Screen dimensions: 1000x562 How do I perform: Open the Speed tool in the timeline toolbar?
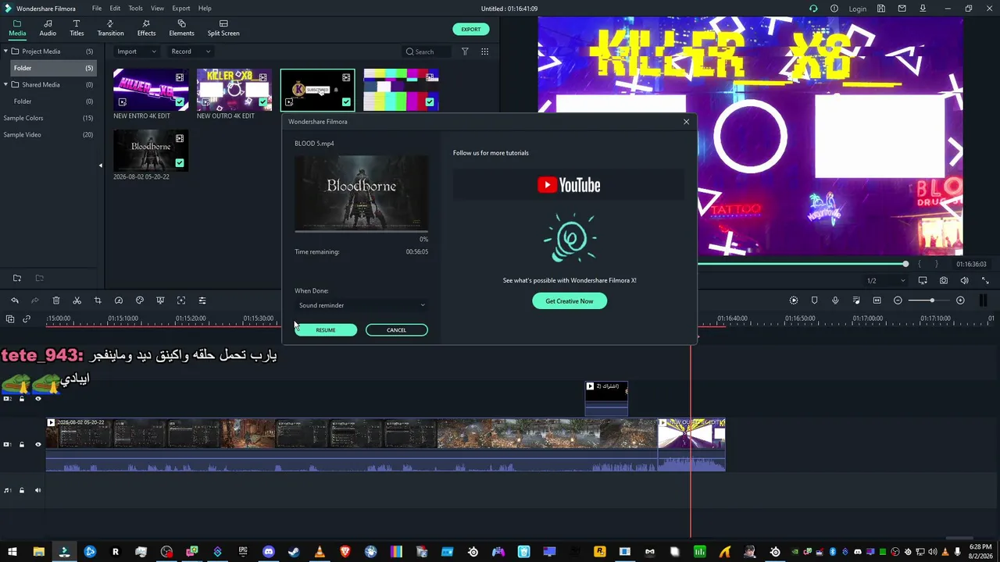(119, 301)
